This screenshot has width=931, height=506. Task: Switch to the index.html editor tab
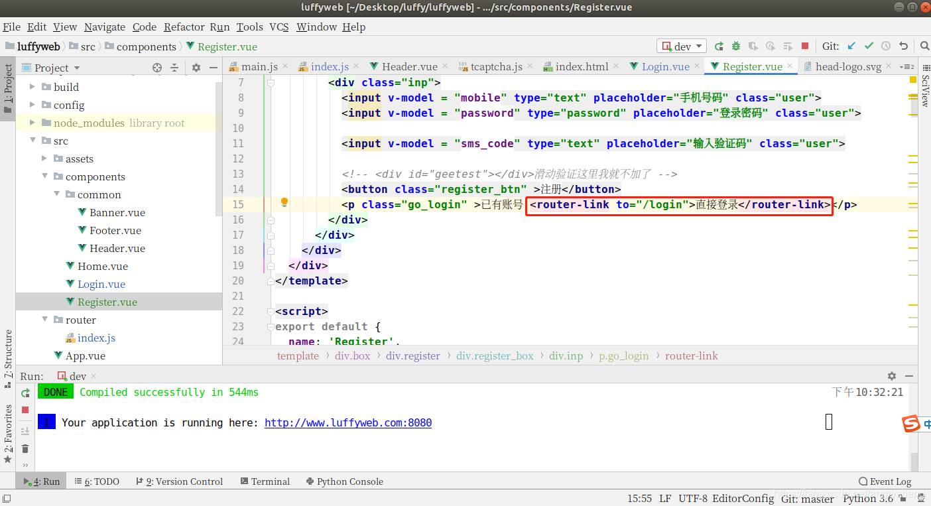click(x=582, y=66)
